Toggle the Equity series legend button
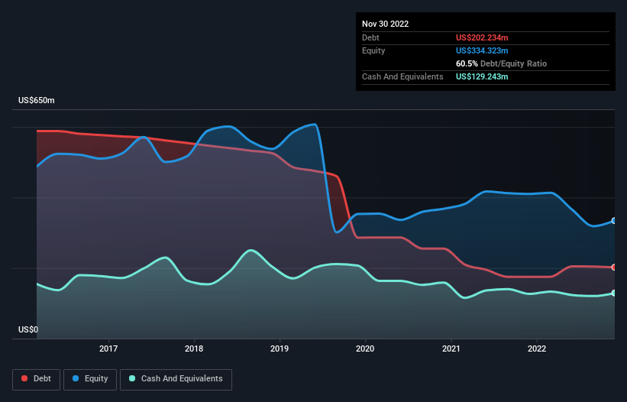Viewport: 627px width, 402px height. 90,379
